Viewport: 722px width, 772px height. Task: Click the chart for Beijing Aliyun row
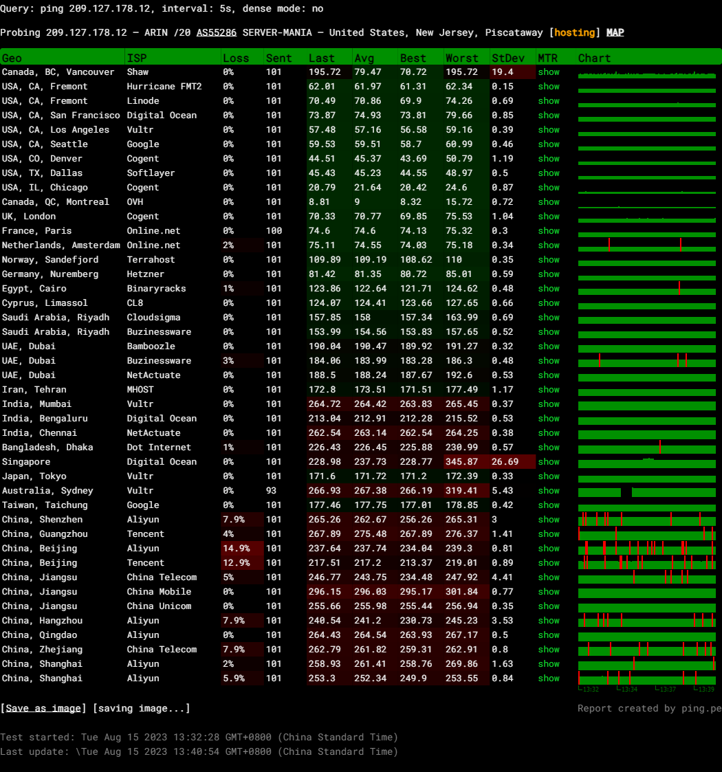pos(646,549)
